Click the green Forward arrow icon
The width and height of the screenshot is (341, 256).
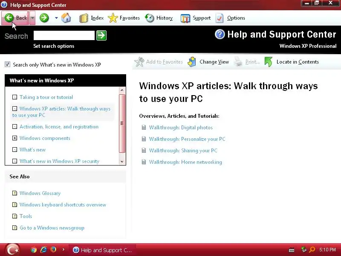coord(44,18)
